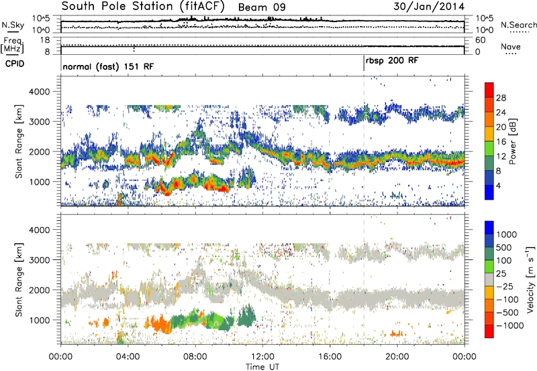Click the bright blue swatch in Power colorbar
Screen dimensions: 537x371
point(489,192)
